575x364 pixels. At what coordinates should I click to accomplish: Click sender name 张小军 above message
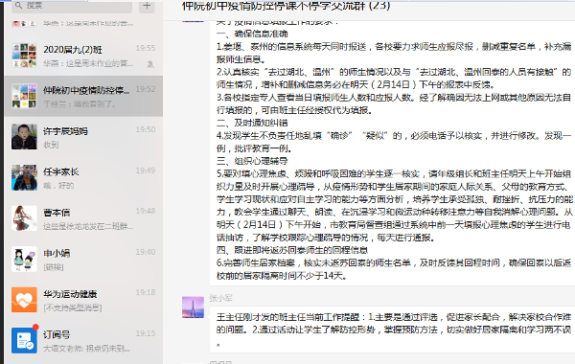click(220, 298)
